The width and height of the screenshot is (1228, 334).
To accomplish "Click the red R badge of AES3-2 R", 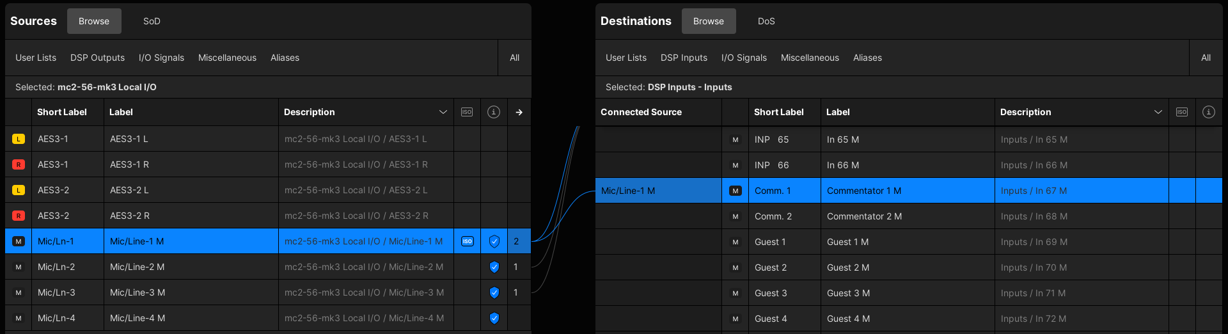I will click(19, 216).
